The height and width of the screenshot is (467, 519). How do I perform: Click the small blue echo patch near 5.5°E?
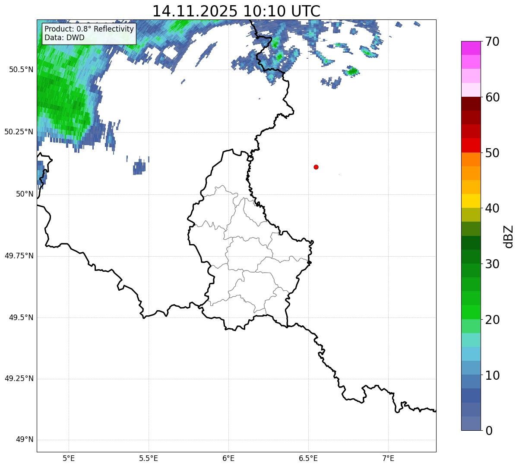[139, 167]
